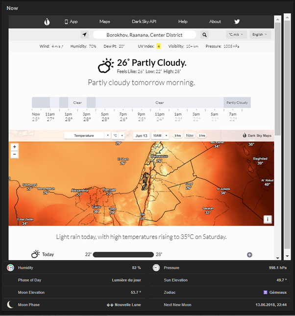Expand Today forecast with plus icon
The height and width of the screenshot is (316, 295).
[249, 255]
